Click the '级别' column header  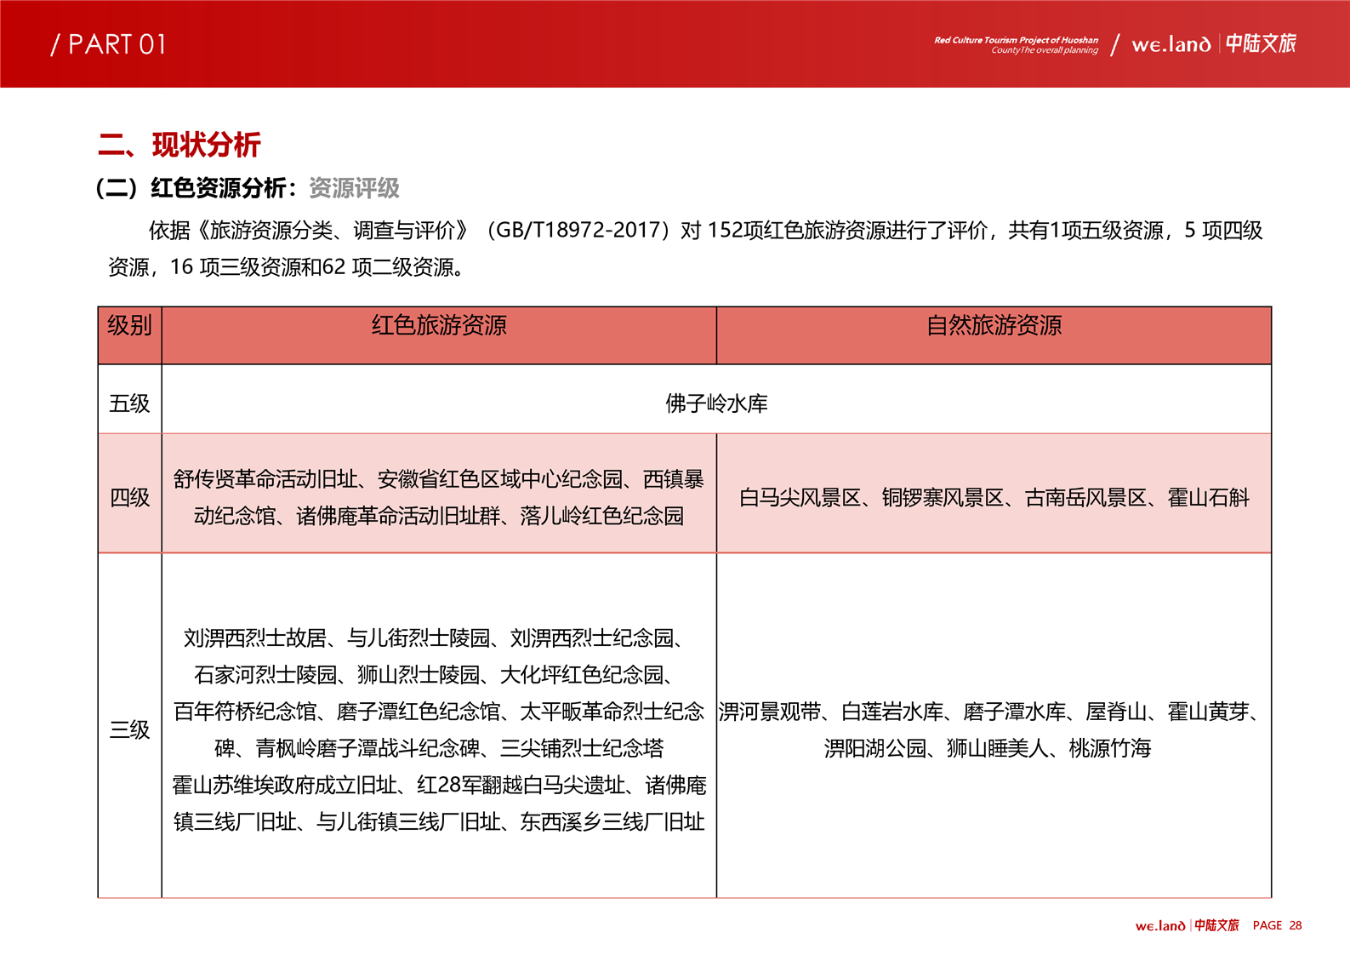click(129, 326)
